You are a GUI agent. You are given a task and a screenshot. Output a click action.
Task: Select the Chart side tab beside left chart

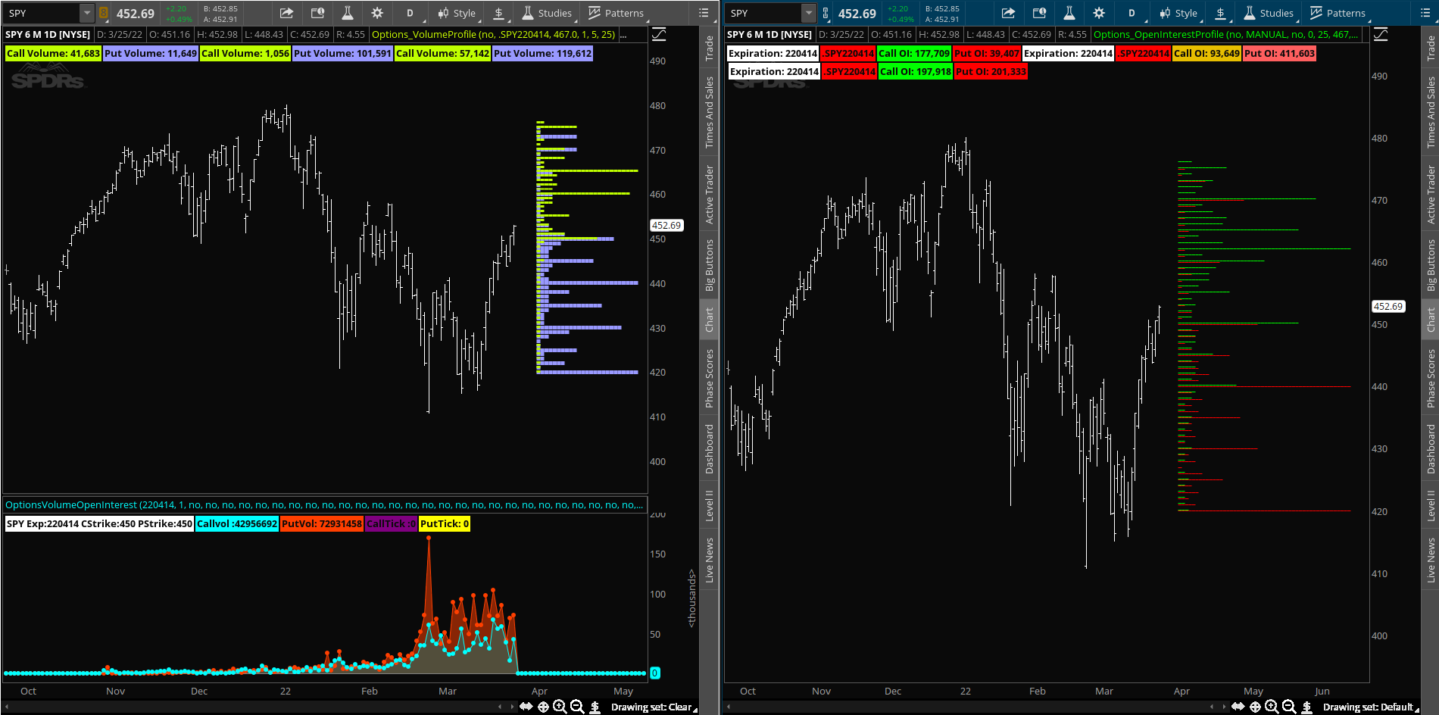coord(710,320)
